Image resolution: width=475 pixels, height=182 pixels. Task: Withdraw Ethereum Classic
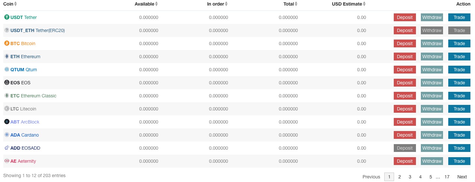pyautogui.click(x=432, y=96)
